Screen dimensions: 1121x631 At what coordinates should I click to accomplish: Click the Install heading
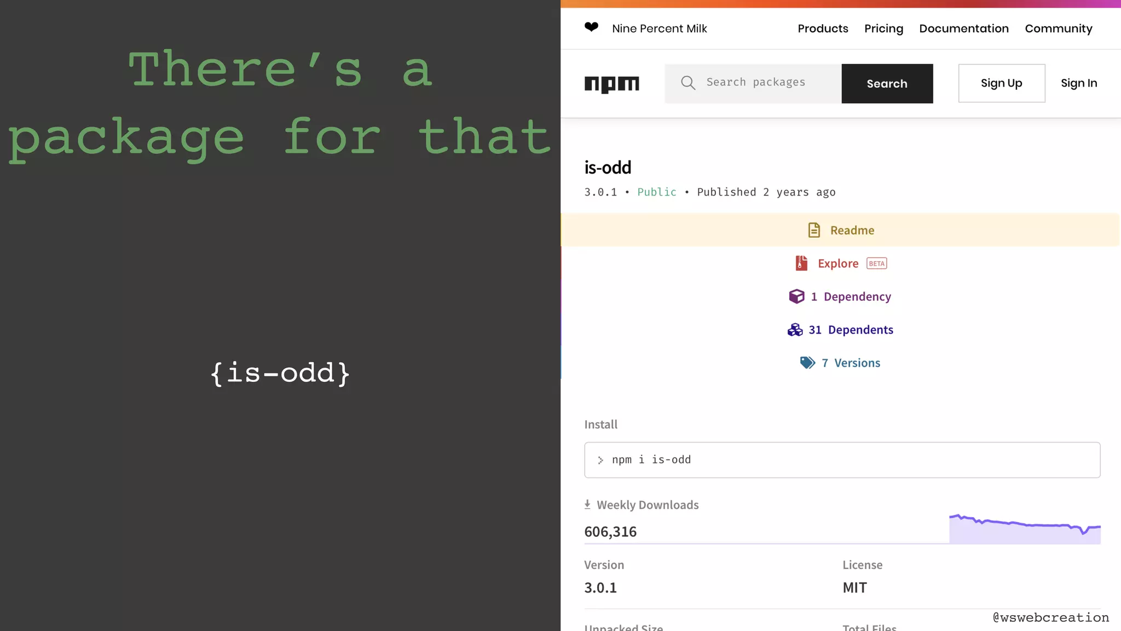pos(600,425)
